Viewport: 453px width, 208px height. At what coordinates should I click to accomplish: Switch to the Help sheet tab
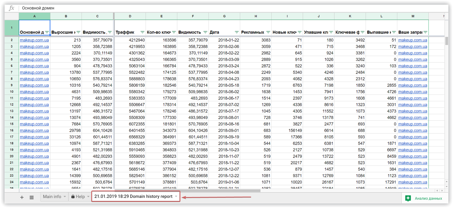click(x=80, y=197)
